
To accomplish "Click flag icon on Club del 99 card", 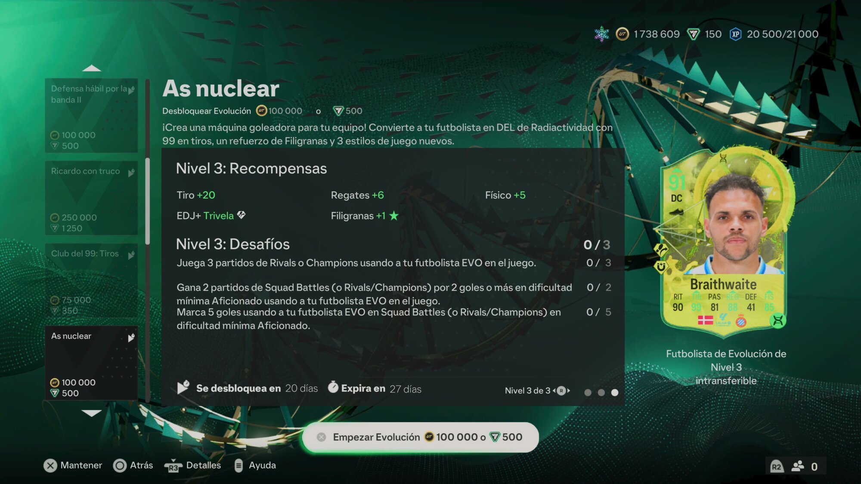I will tap(131, 255).
